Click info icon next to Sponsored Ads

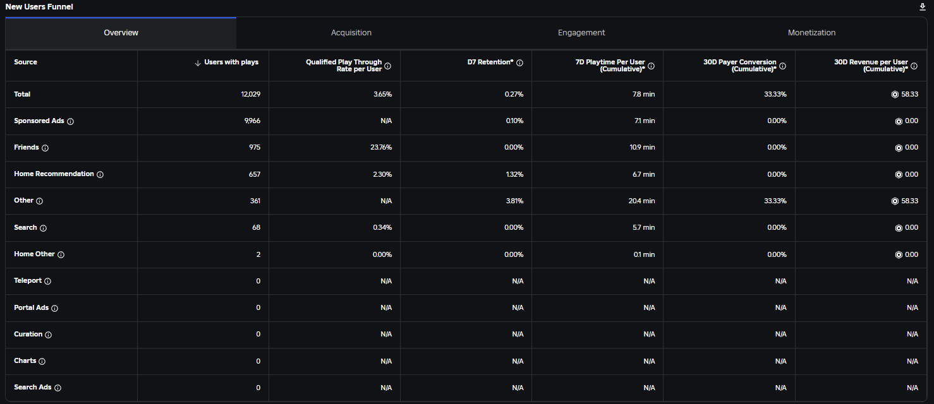[70, 121]
